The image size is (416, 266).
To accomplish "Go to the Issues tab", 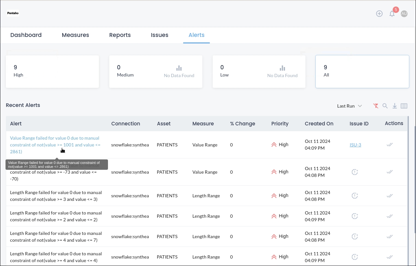I will click(x=160, y=35).
